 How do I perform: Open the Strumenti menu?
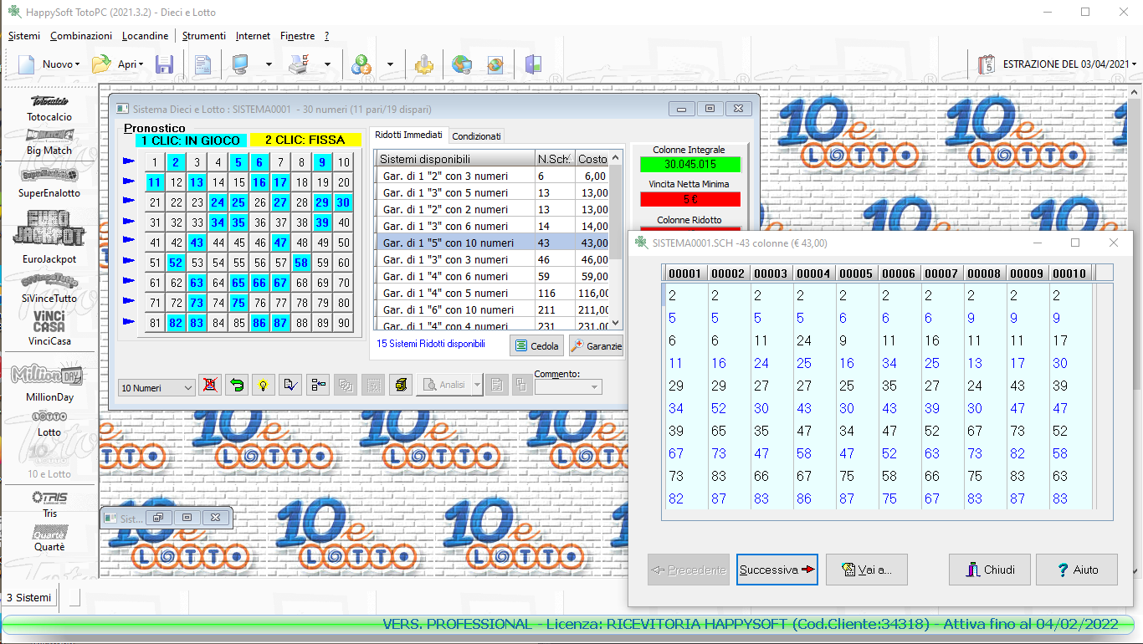click(x=204, y=36)
